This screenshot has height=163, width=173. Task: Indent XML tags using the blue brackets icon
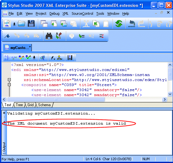point(7,57)
